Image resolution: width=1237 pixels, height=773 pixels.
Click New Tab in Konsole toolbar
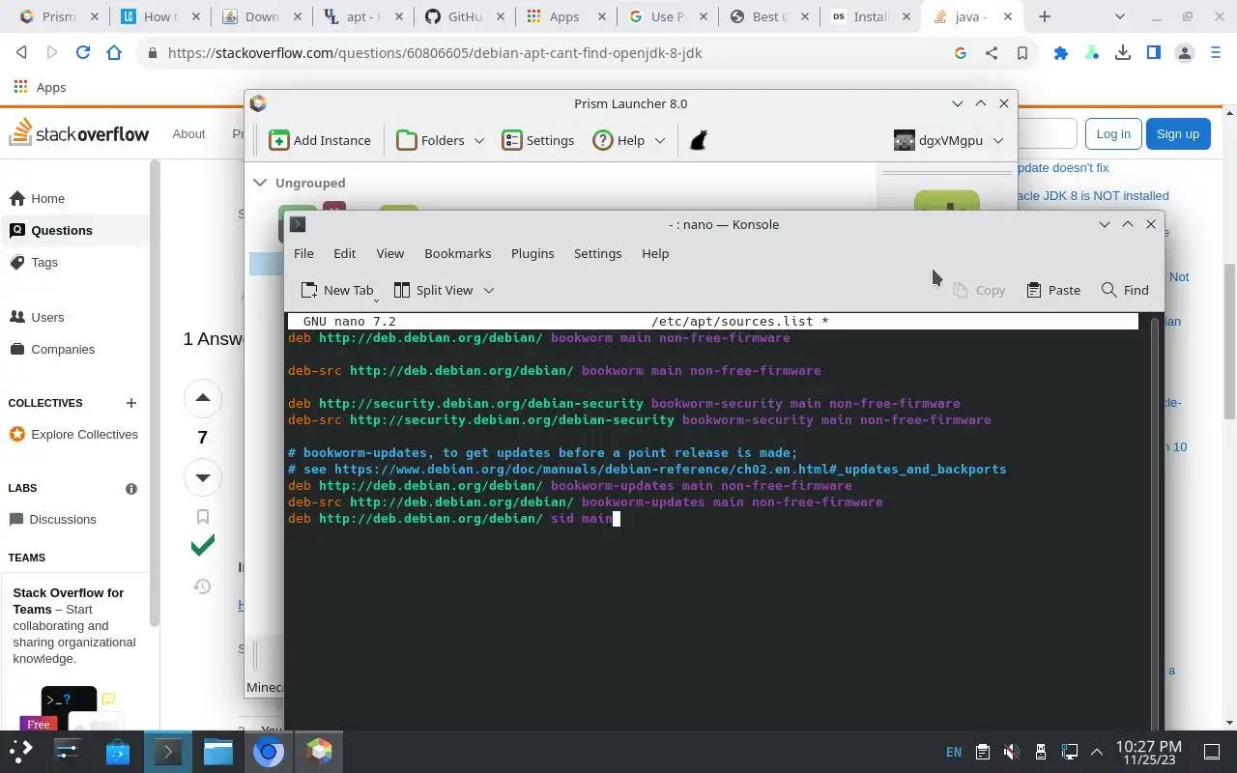tap(337, 290)
